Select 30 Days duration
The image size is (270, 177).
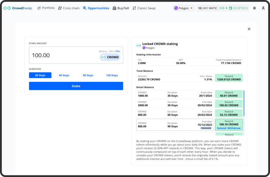pos(40,75)
